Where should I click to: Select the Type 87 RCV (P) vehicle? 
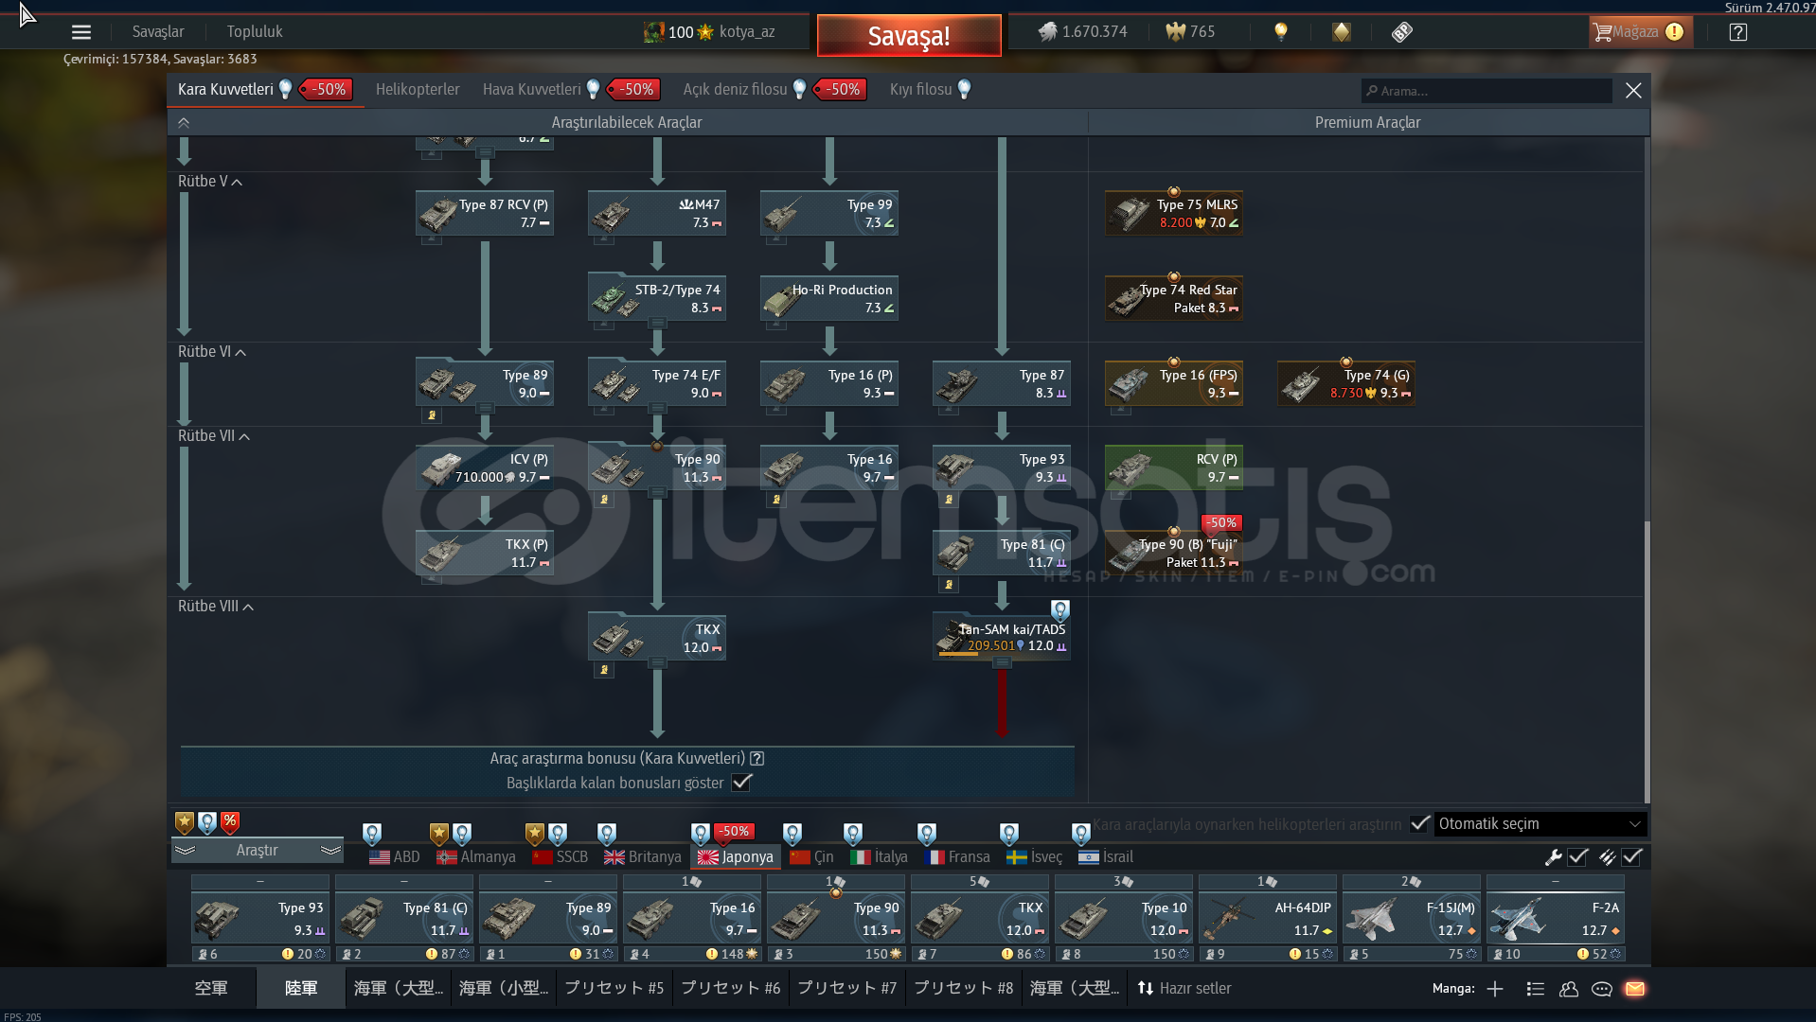click(x=485, y=214)
